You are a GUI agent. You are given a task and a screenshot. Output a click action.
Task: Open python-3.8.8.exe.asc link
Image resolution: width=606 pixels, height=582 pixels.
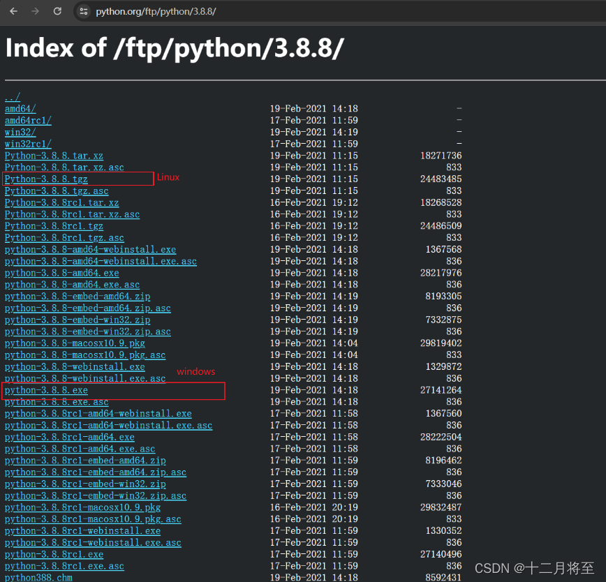pyautogui.click(x=57, y=402)
